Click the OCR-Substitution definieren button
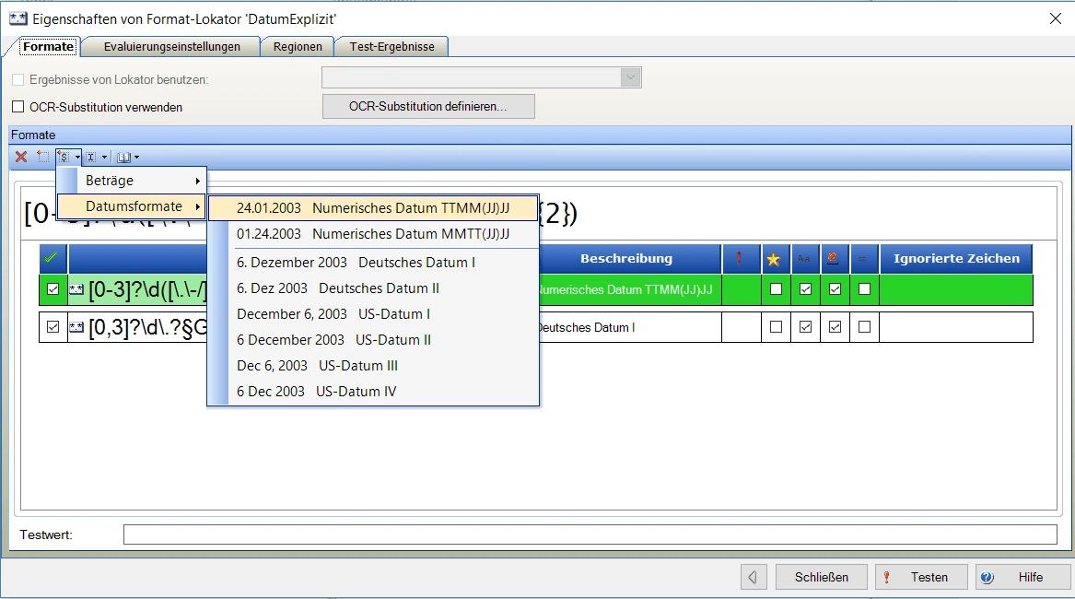Image resolution: width=1075 pixels, height=599 pixels. click(x=427, y=107)
